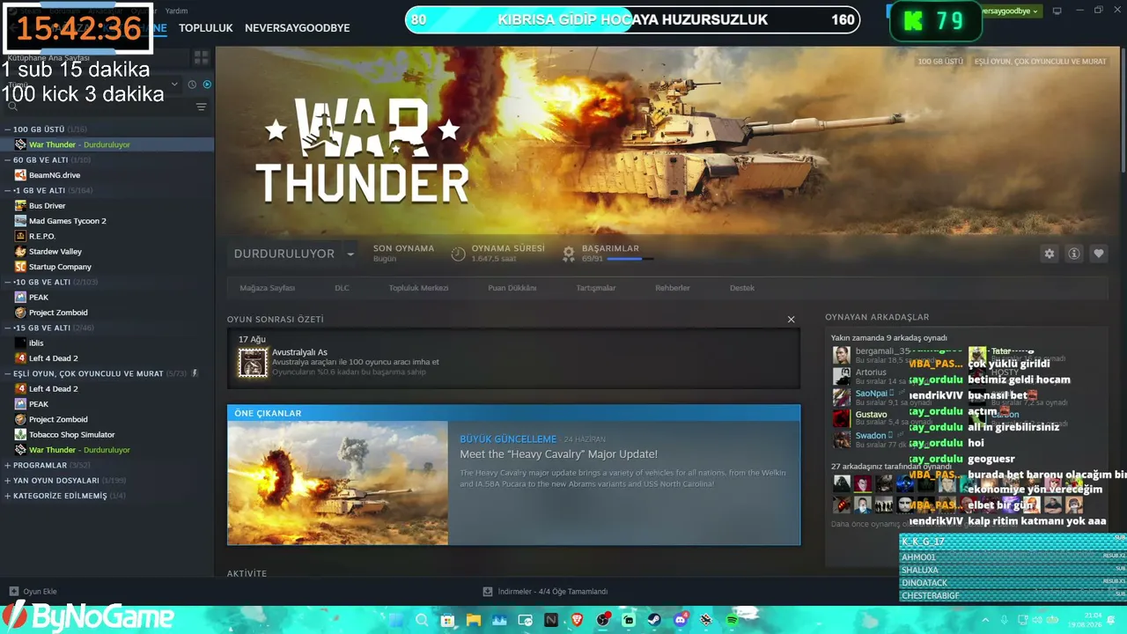
Task: Click the Mad Games Tycoon 2 icon
Action: pos(21,221)
